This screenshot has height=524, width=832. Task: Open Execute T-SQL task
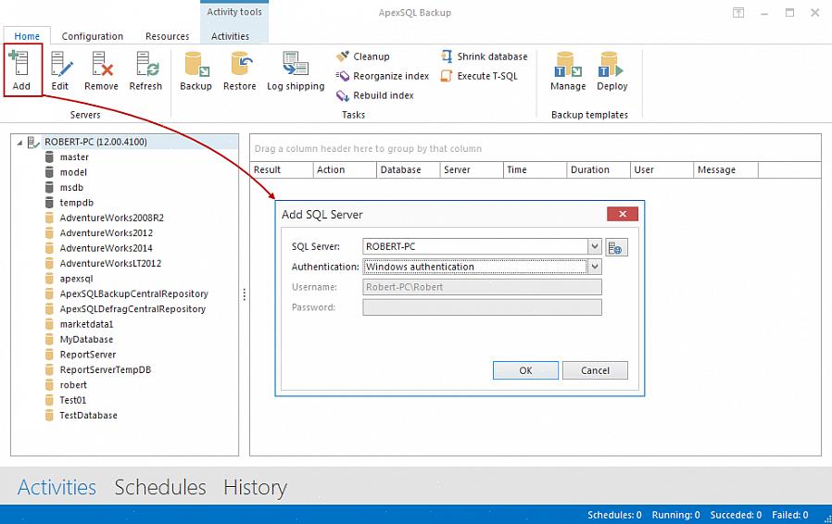pos(479,76)
